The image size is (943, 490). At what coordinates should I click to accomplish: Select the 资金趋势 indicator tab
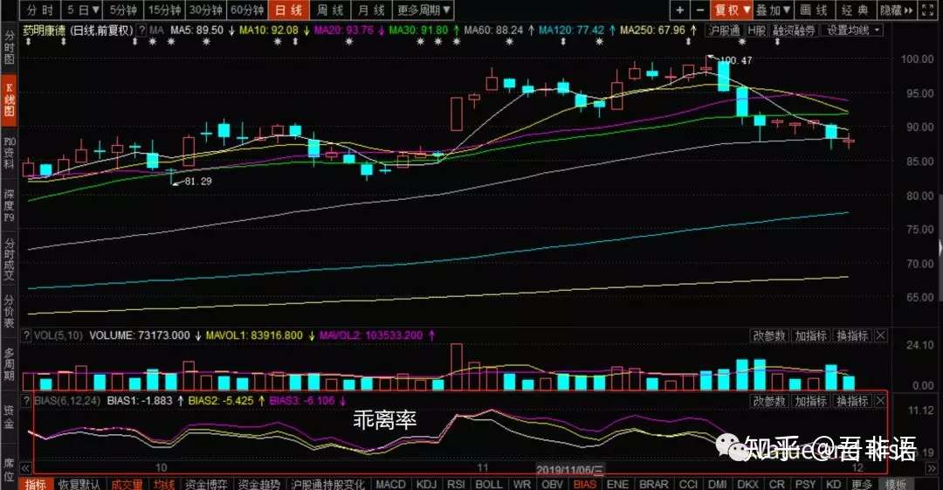[259, 484]
